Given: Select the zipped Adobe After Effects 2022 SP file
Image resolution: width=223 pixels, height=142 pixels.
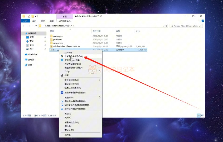Looking at the screenshot, I should 67,46.
